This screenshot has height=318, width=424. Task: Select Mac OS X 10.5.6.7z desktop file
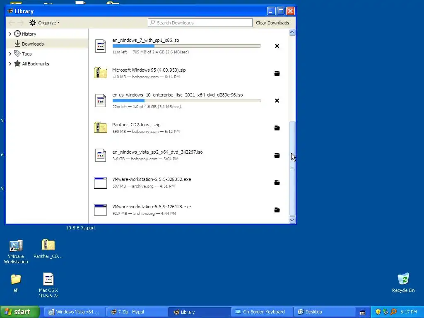tap(48, 285)
